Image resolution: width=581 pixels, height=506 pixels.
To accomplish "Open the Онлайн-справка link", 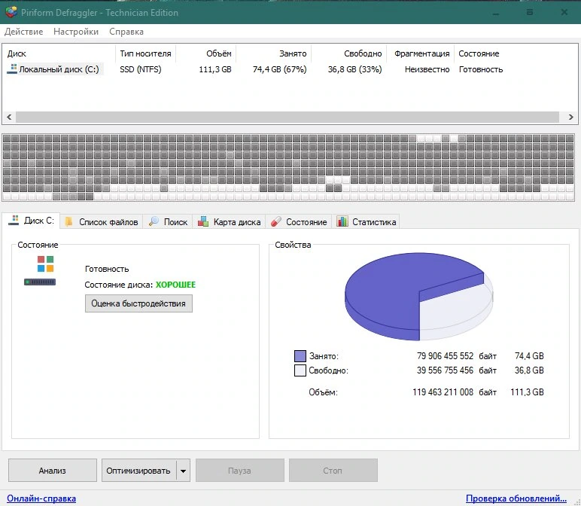I will pyautogui.click(x=41, y=498).
